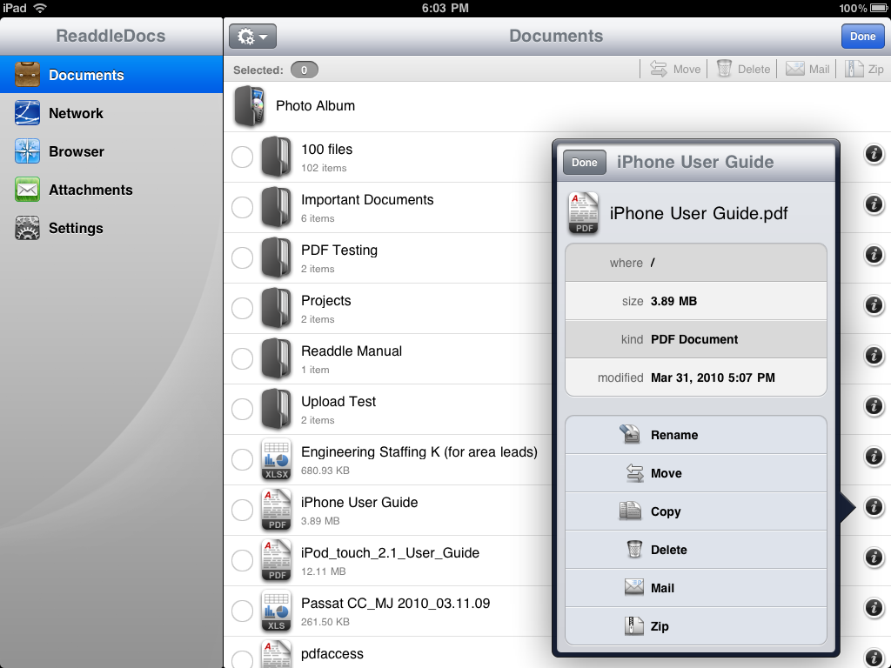Click the PDF Document kind value
Screen dimensions: 891x668
point(693,340)
